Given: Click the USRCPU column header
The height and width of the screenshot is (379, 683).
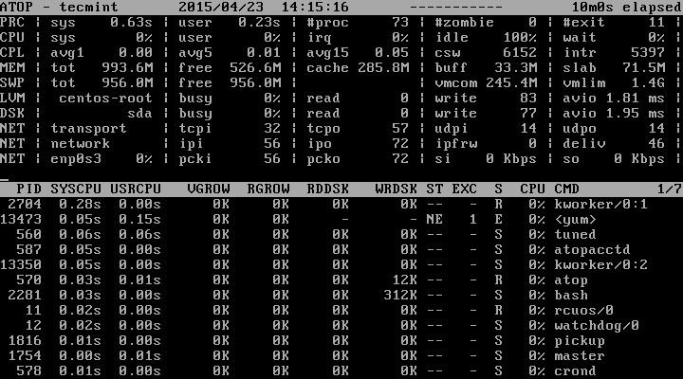Looking at the screenshot, I should (x=136, y=189).
